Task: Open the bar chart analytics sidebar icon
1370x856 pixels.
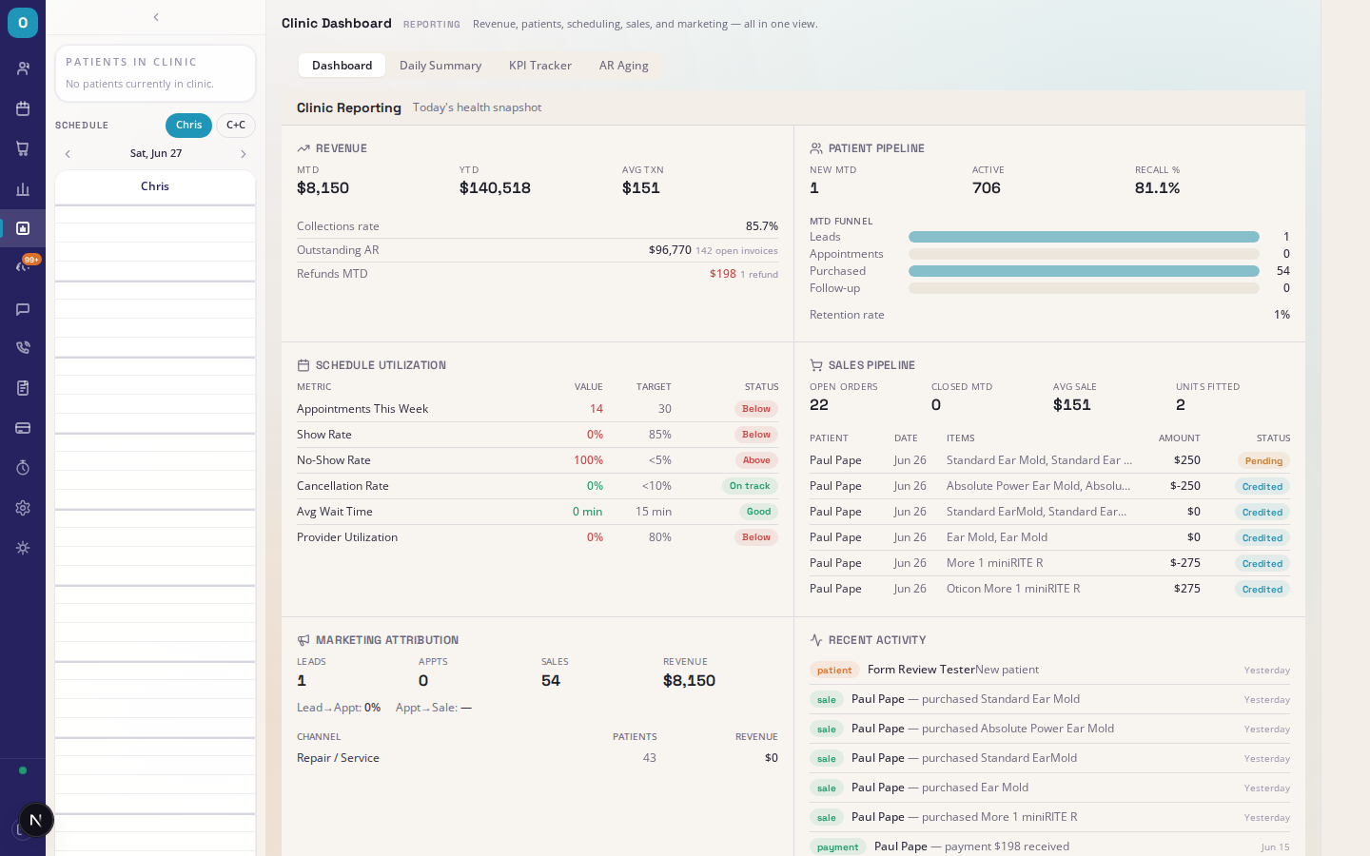Action: pyautogui.click(x=23, y=188)
